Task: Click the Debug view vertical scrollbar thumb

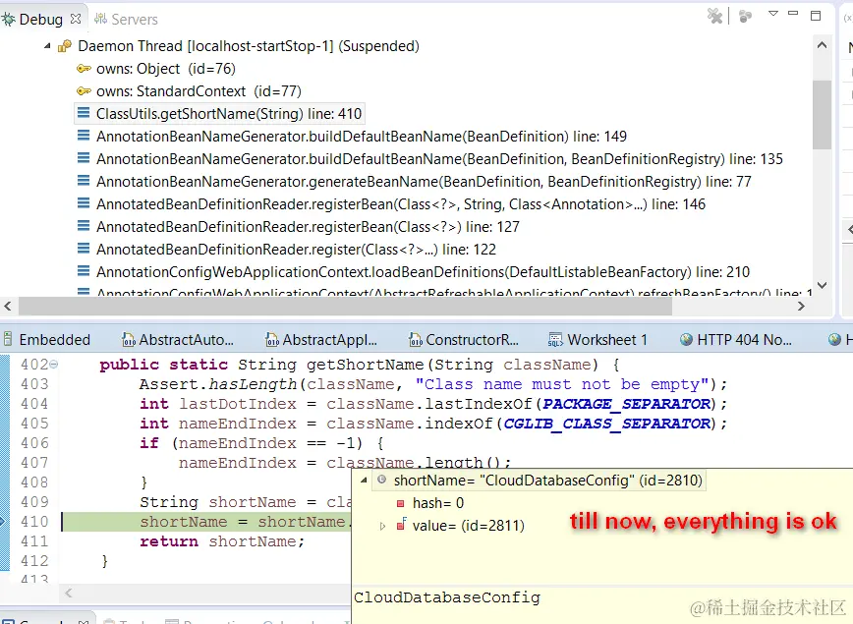Action: click(822, 114)
